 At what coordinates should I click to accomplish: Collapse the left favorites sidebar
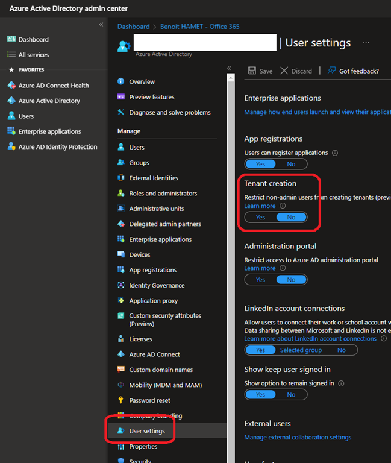point(101,24)
